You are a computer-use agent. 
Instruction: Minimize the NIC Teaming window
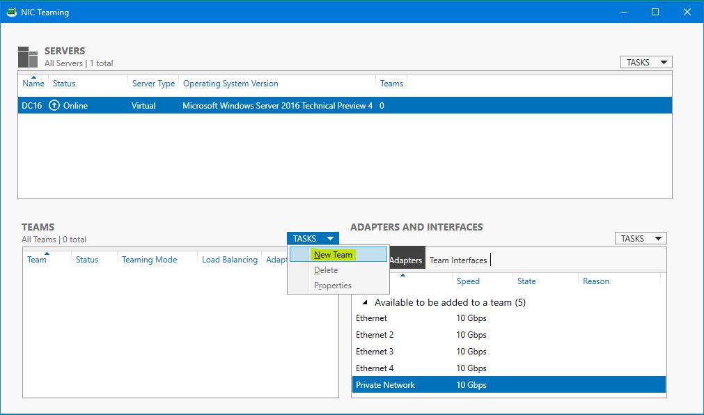pyautogui.click(x=624, y=12)
